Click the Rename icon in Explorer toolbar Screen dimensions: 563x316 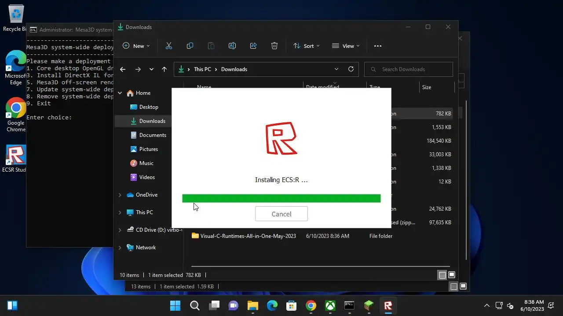pos(232,46)
